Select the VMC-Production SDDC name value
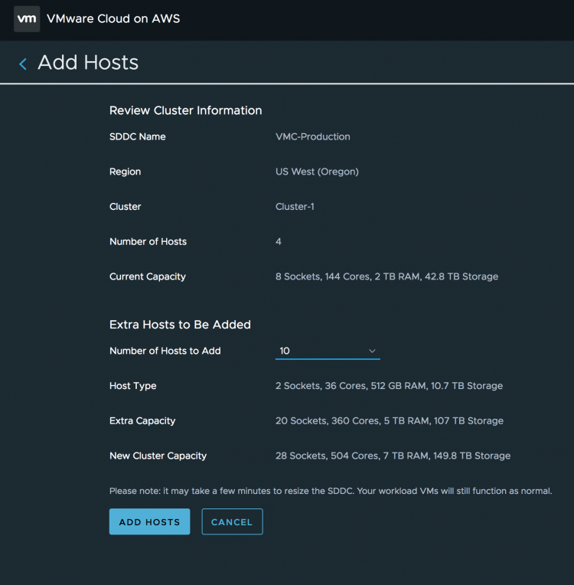 [312, 137]
